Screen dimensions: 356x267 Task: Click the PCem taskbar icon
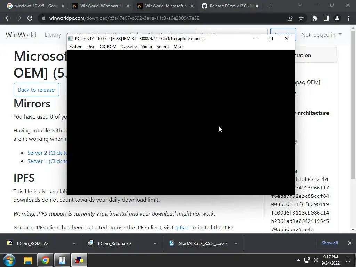79,260
